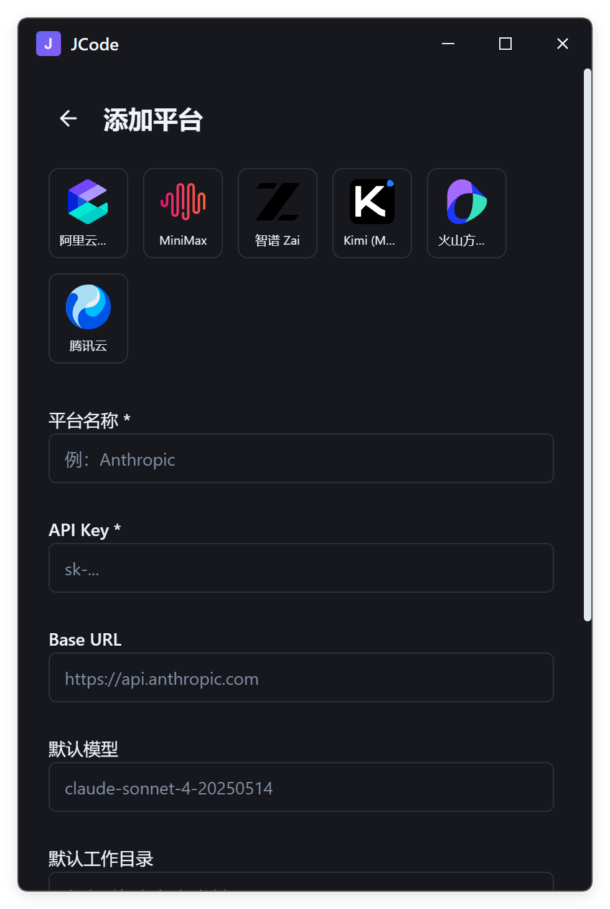Click the back arrow icon

[x=68, y=118]
